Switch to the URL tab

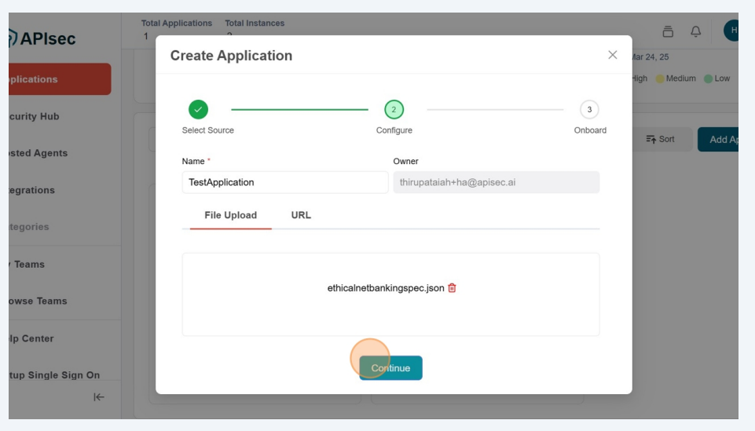[301, 215]
